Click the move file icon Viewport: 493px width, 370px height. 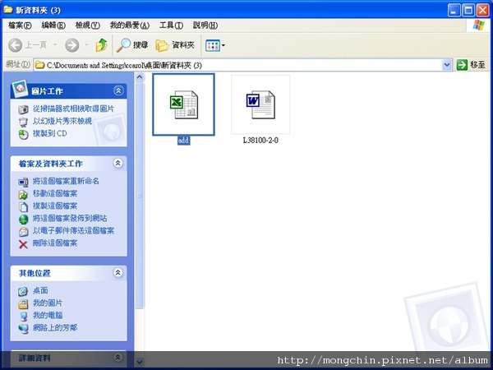tap(23, 194)
